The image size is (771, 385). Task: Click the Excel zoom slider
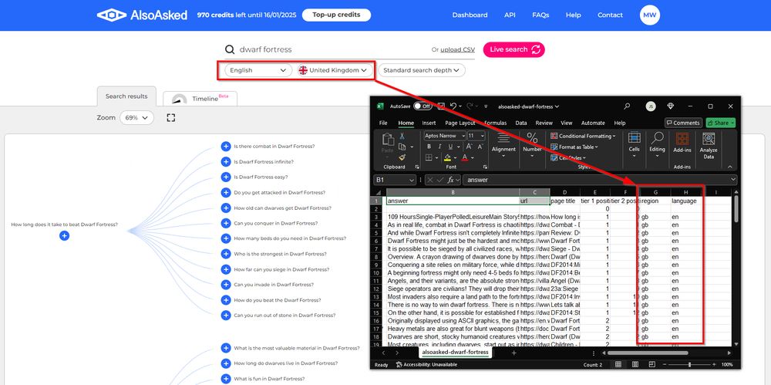[689, 365]
